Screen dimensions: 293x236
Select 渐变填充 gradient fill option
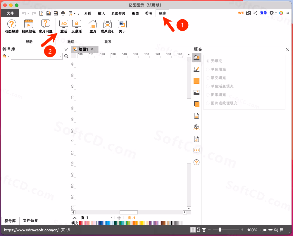(216, 78)
